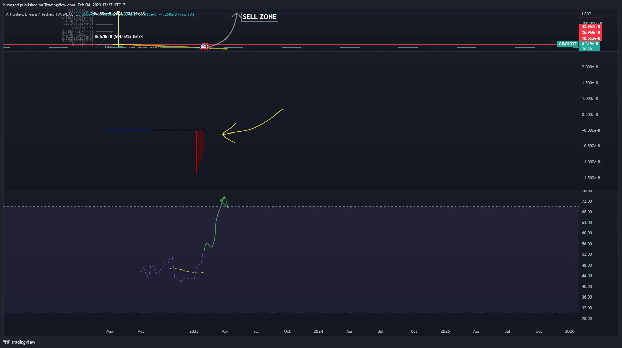622x348 pixels.
Task: Click the 28.00 RSI scale value
Action: [x=587, y=319]
